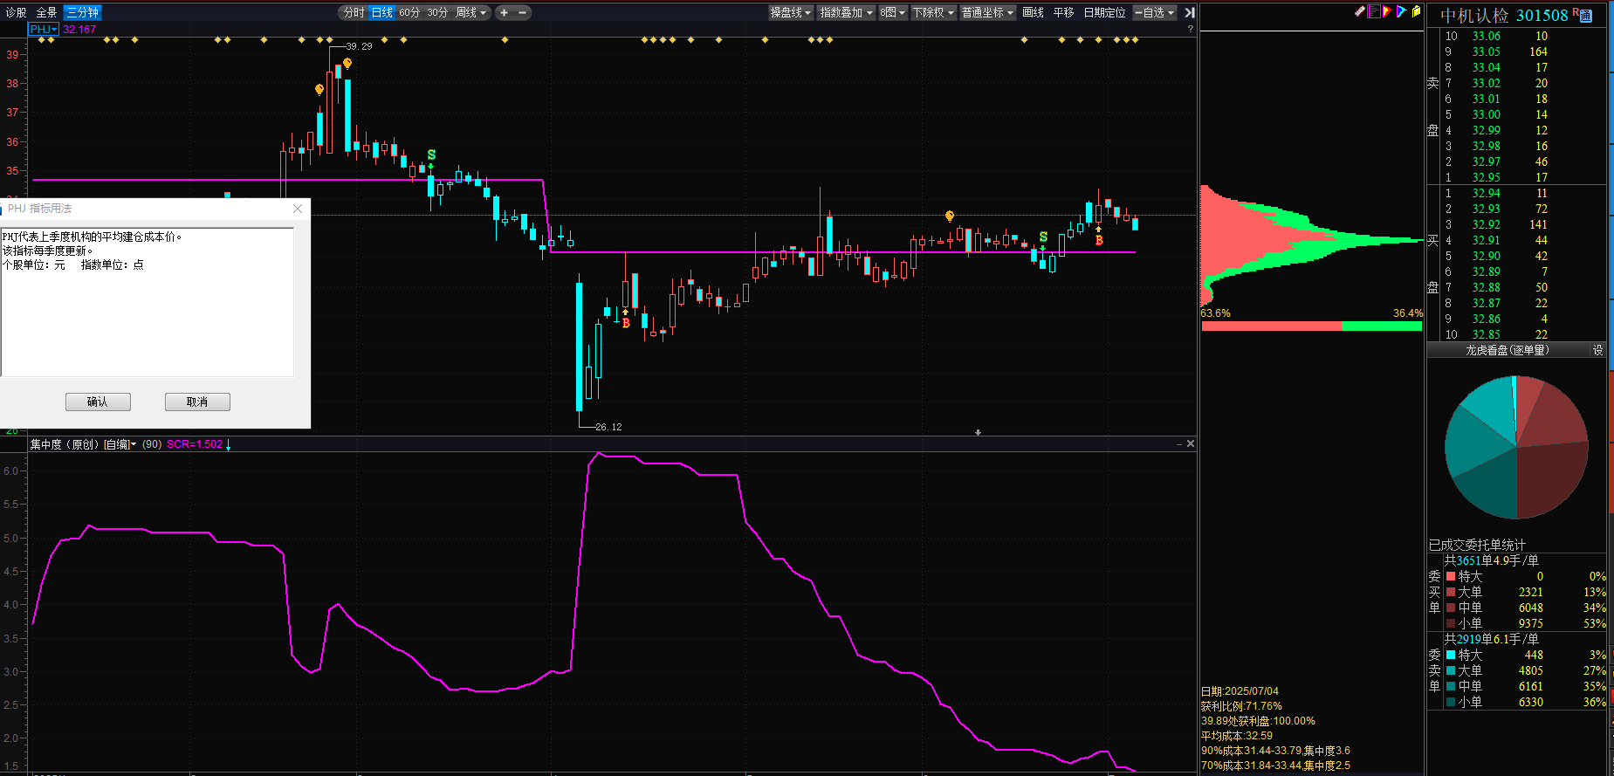This screenshot has width=1614, height=776.
Task: Open the 周线 period dropdown
Action: [x=471, y=12]
